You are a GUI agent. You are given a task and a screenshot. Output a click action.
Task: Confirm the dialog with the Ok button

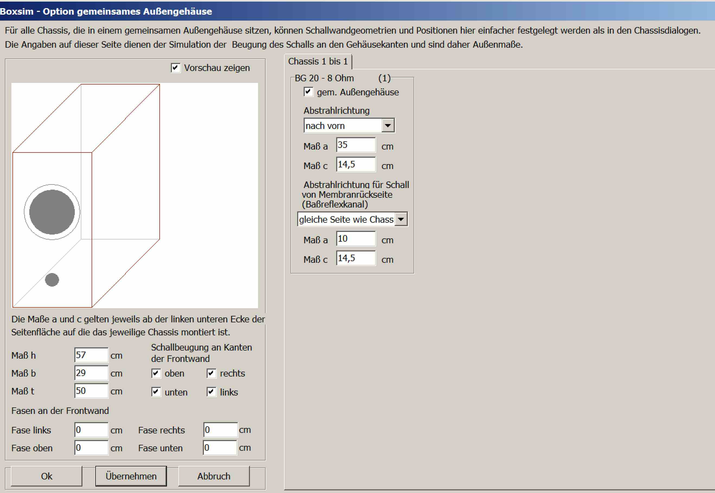[x=47, y=476]
